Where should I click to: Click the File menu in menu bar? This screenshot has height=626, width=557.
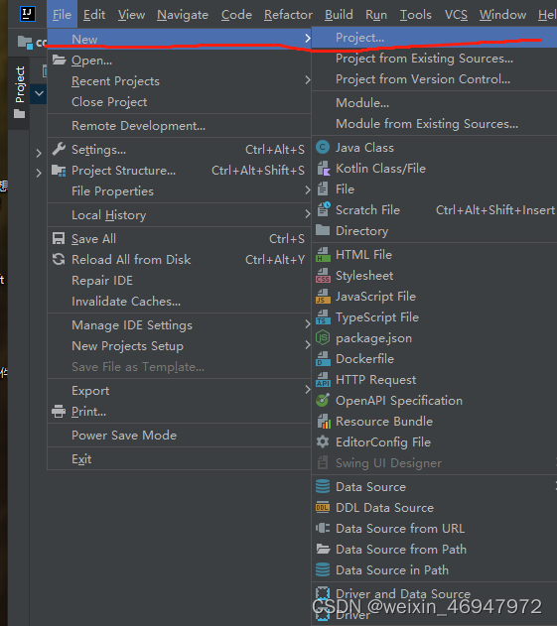[x=62, y=15]
